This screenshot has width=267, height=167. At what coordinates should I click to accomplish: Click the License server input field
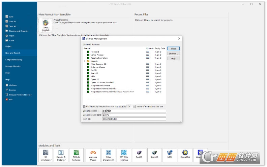(134, 111)
